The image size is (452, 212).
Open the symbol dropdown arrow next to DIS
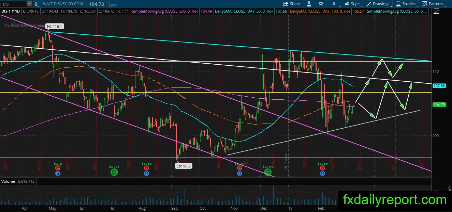(29, 4)
